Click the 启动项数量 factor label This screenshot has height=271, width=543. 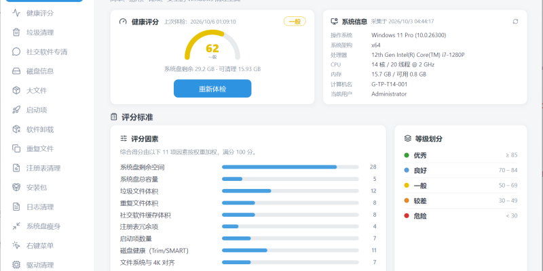coord(136,238)
